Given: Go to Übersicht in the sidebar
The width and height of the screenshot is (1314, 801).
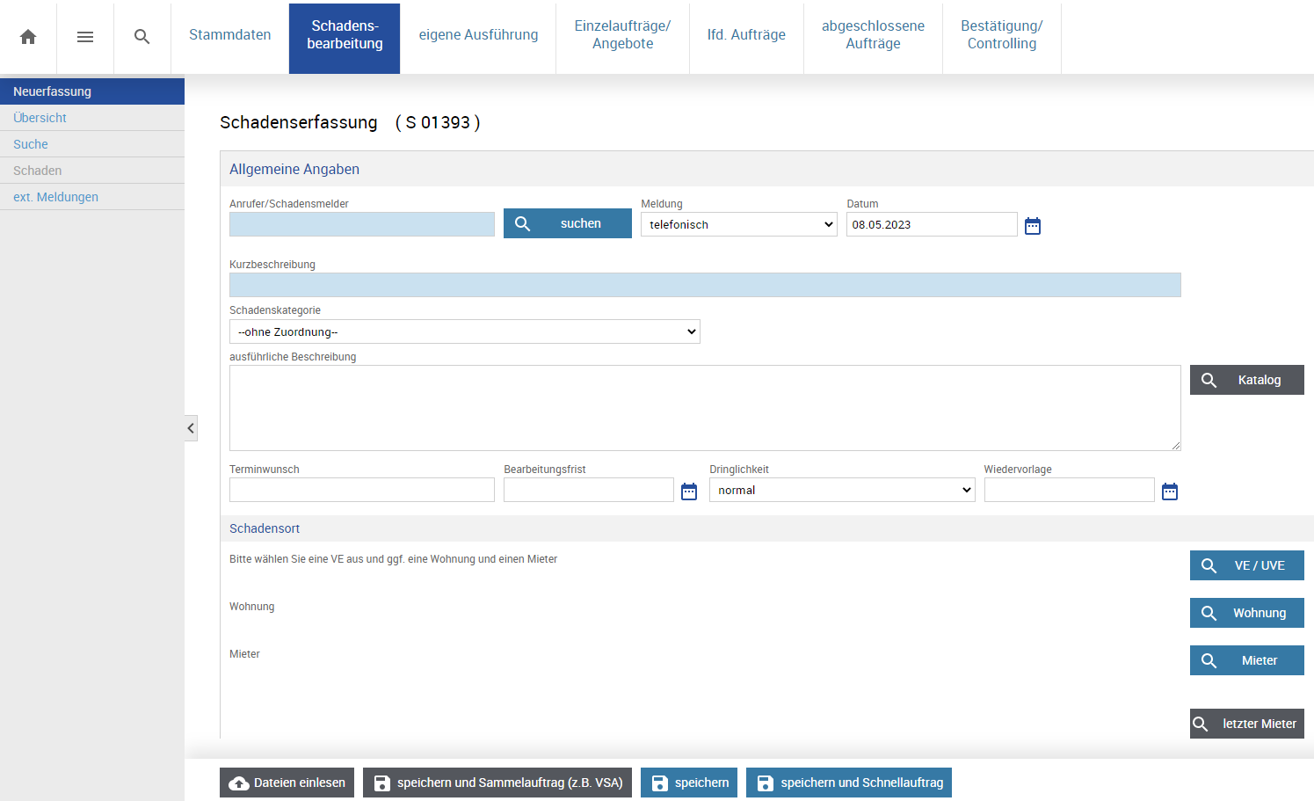Looking at the screenshot, I should tap(40, 118).
